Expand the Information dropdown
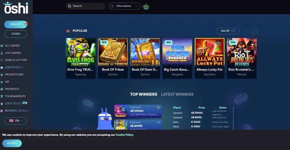The height and width of the screenshot is (150, 290). click(125, 6)
